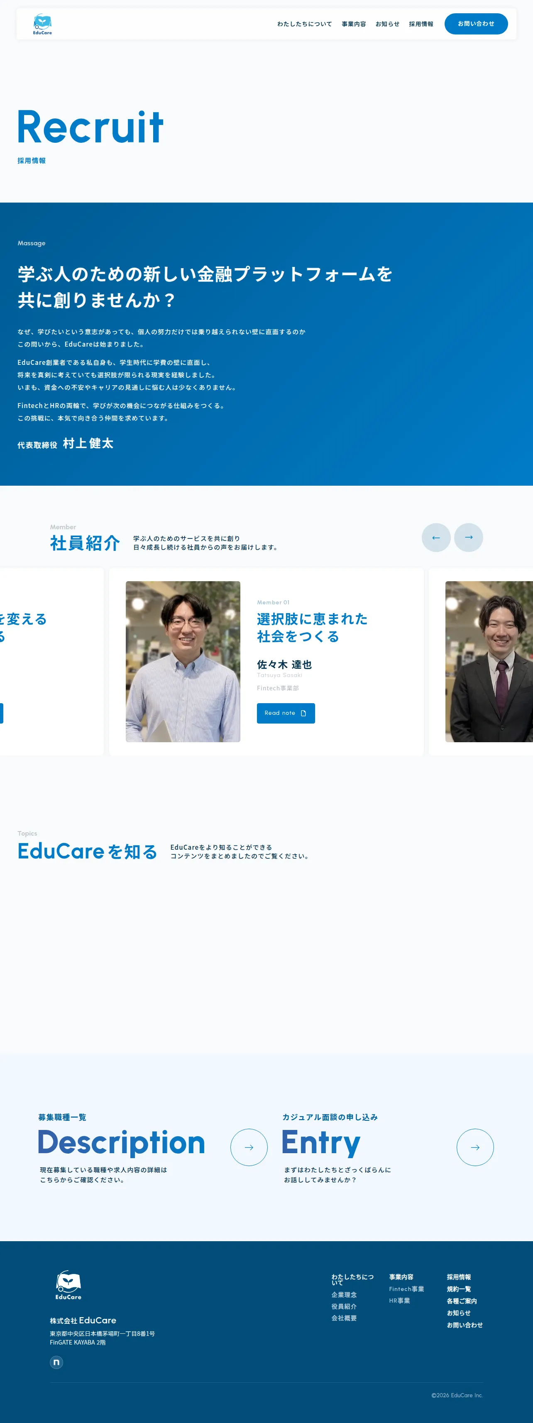Open お知らせ in the top navigation
533x1423 pixels.
pyautogui.click(x=387, y=24)
